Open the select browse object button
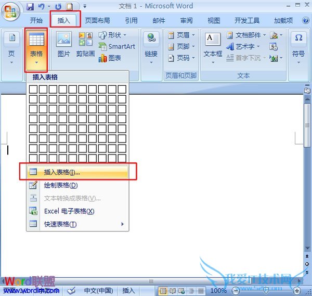The image size is (312, 296). click(x=307, y=264)
